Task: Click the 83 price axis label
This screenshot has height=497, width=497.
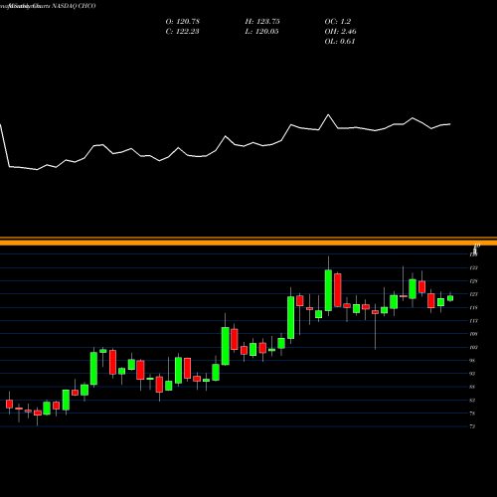Action: [x=473, y=401]
